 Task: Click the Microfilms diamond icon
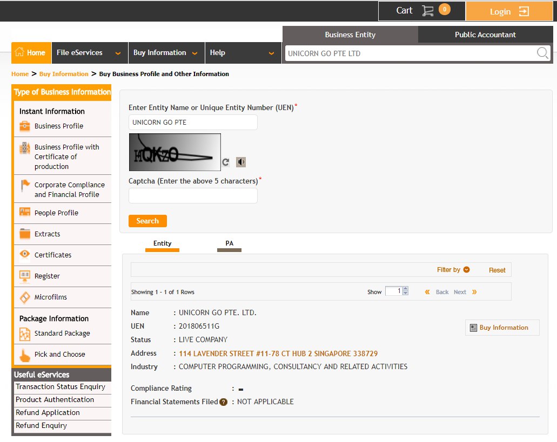24,297
